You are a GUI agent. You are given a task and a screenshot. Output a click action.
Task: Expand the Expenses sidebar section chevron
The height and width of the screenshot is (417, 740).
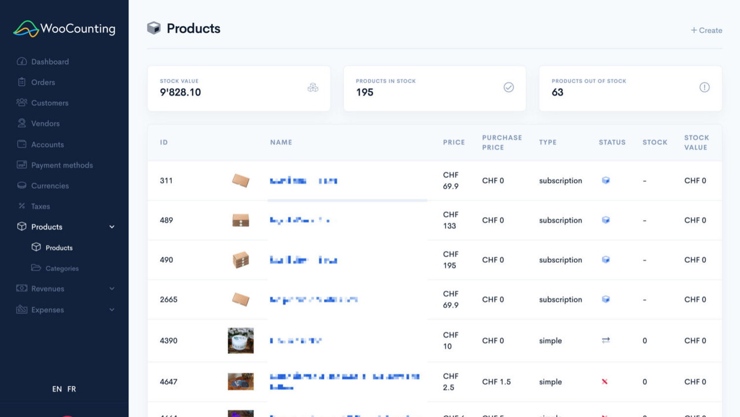pos(112,310)
